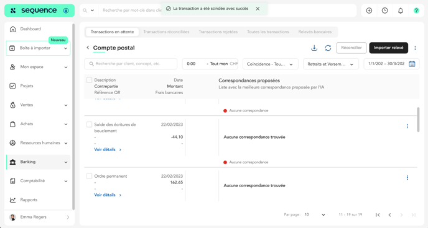Open notifications bell
The width and height of the screenshot is (428, 228).
tap(401, 11)
